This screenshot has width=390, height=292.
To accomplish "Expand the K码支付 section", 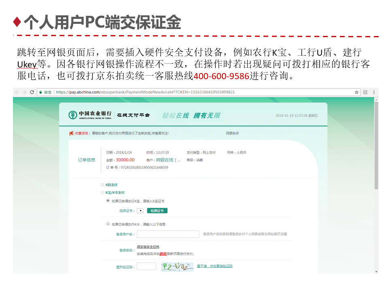I will (102, 185).
